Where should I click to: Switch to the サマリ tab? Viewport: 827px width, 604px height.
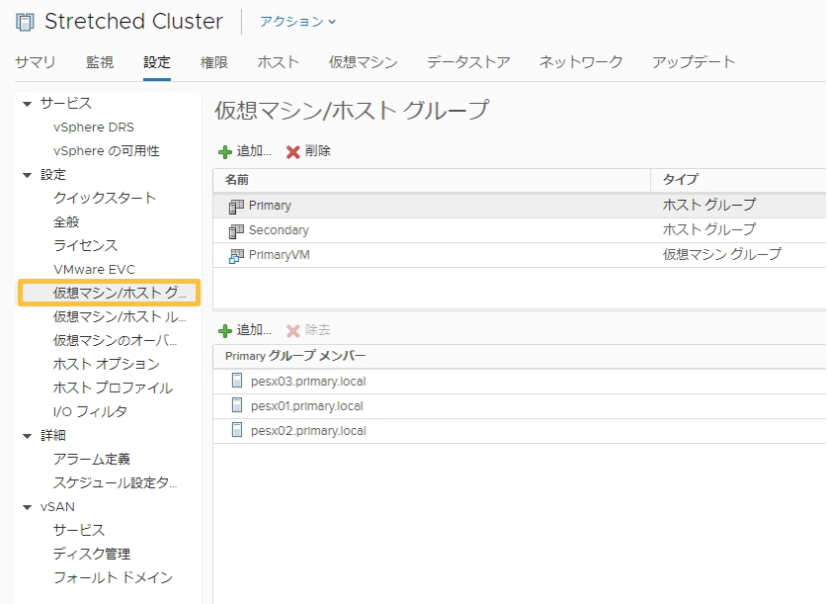36,62
